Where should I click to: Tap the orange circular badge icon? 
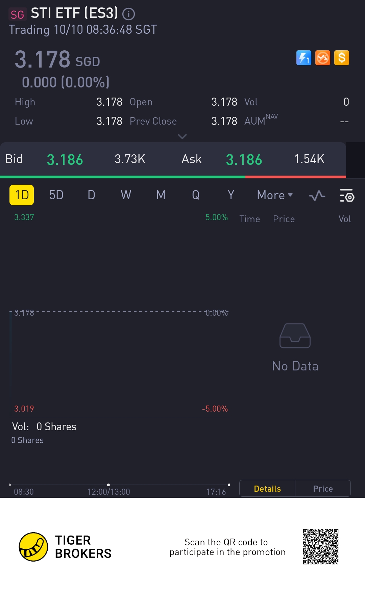pyautogui.click(x=323, y=58)
